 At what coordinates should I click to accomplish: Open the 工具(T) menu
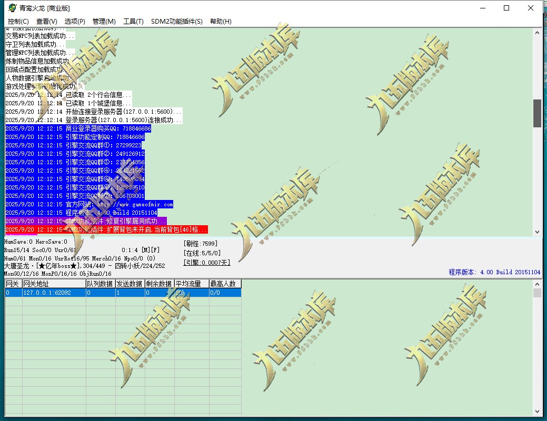coord(133,22)
